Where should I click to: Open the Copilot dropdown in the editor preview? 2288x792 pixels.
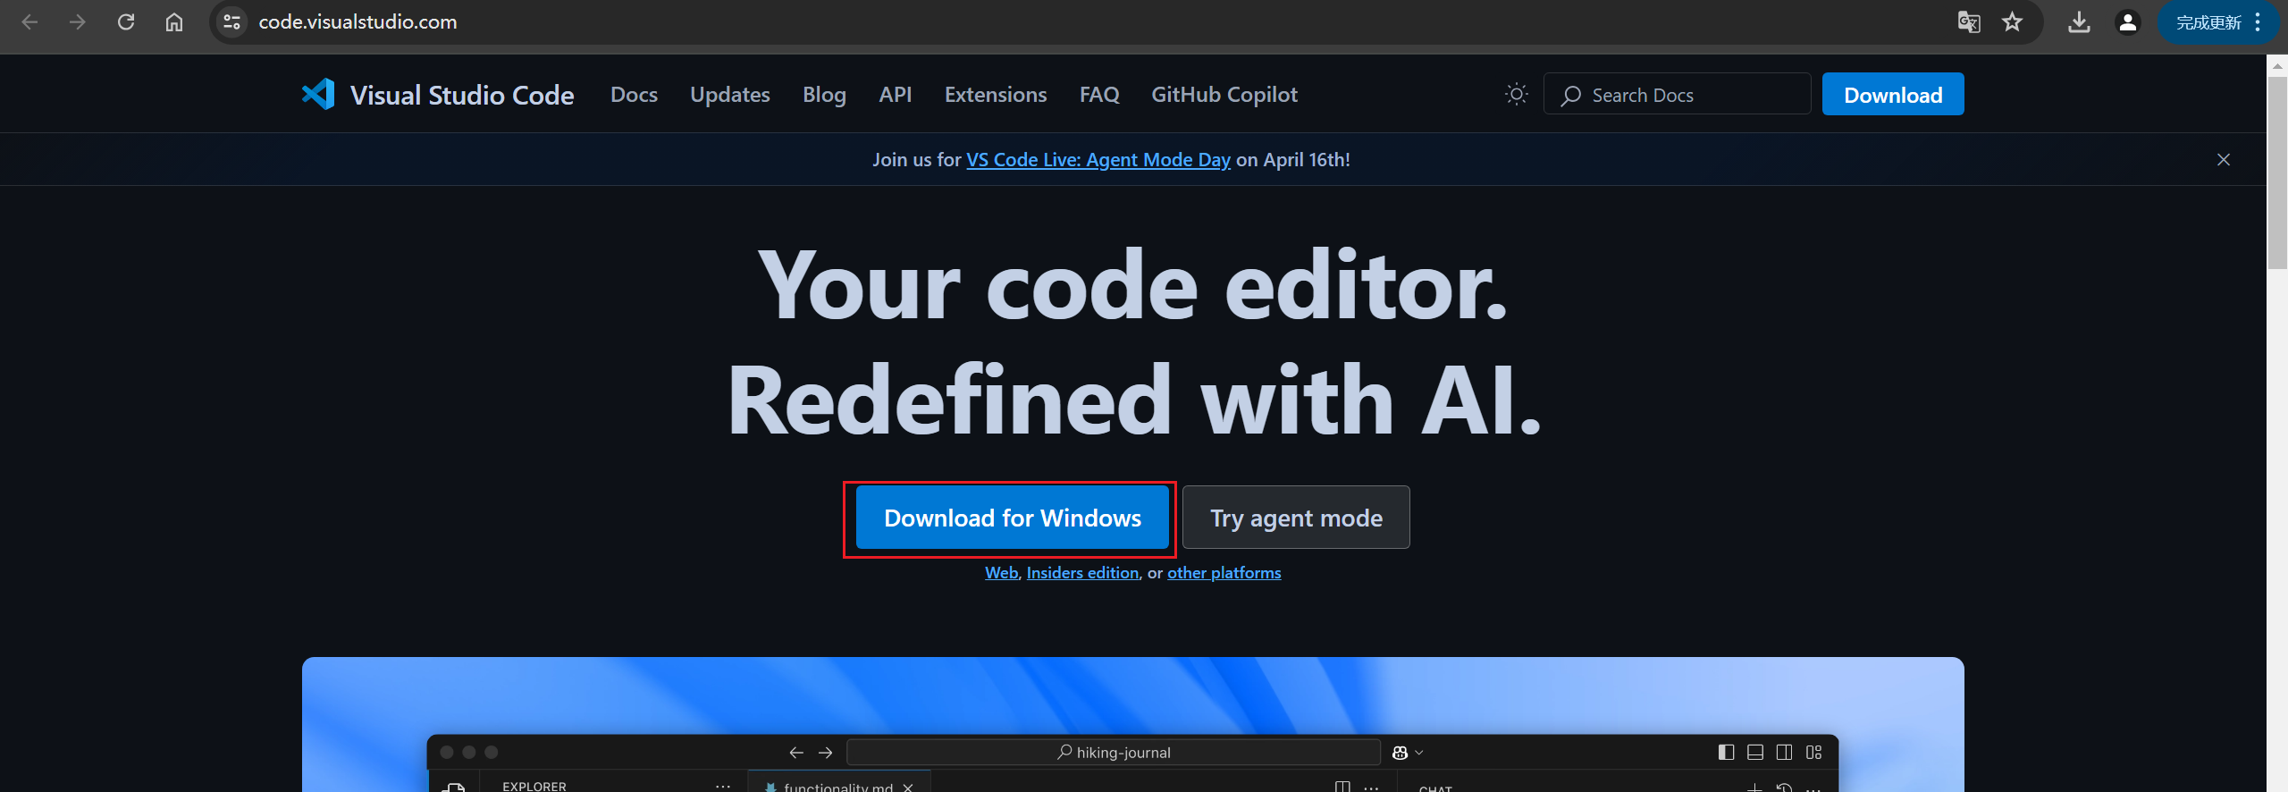[1408, 753]
